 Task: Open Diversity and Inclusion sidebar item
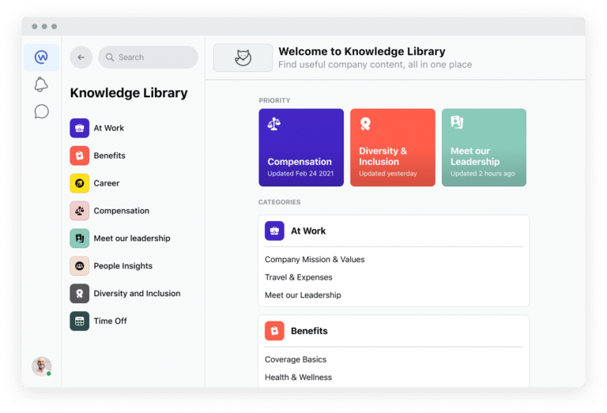[x=137, y=294]
